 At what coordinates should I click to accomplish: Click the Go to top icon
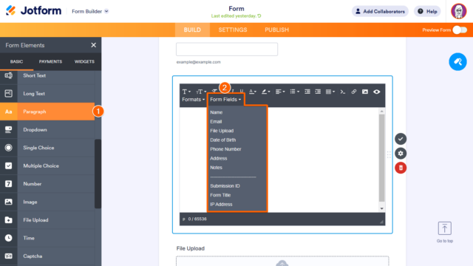click(445, 228)
